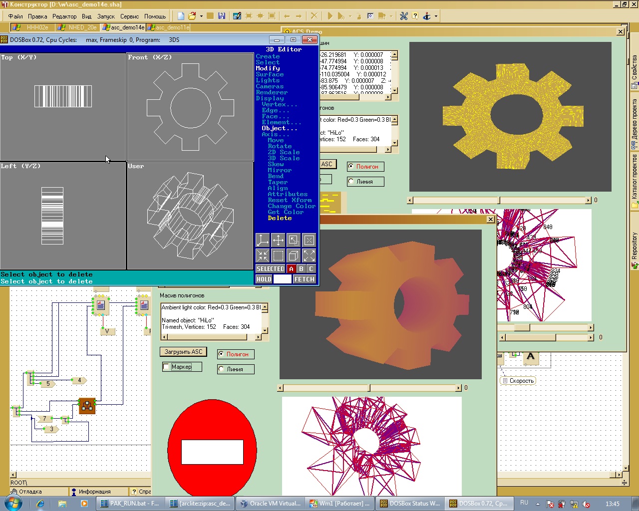This screenshot has width=639, height=511.
Task: Select the dashed region zoom icon
Action: pyautogui.click(x=278, y=256)
